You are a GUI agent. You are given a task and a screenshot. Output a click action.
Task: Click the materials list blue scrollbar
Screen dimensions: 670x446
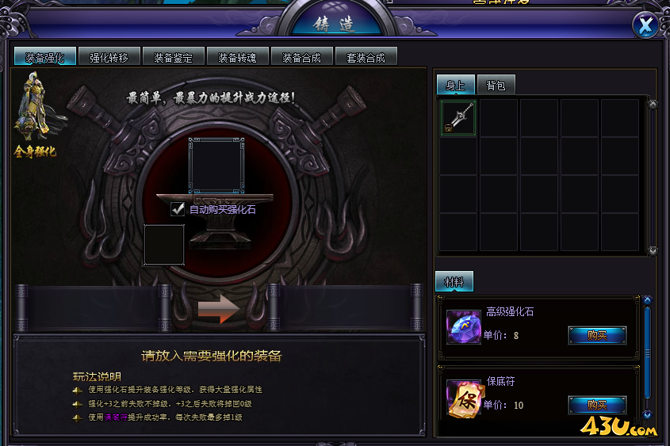pyautogui.click(x=647, y=353)
